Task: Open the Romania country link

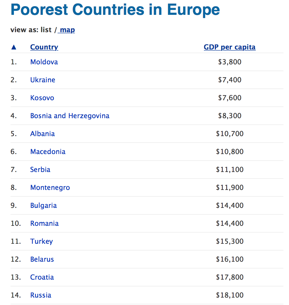Action: point(44,224)
